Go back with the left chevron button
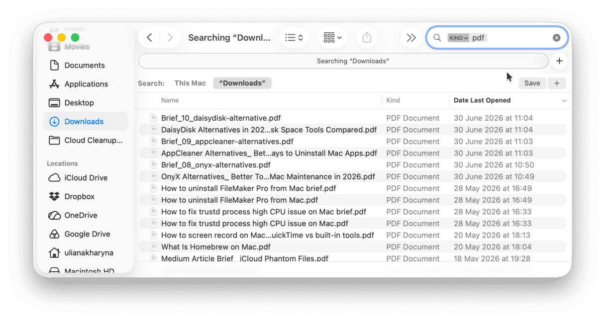The width and height of the screenshot is (605, 321). tap(149, 38)
